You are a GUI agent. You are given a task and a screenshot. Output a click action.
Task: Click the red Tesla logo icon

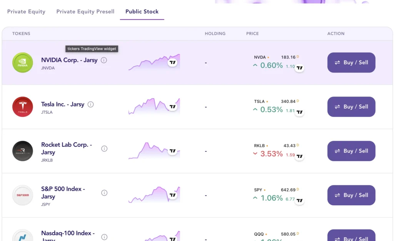23,107
